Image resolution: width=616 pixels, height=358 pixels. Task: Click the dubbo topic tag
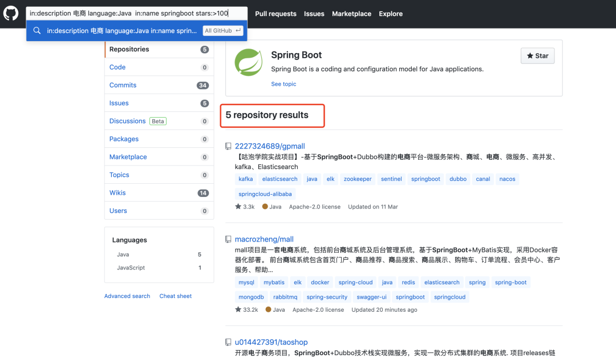(458, 179)
